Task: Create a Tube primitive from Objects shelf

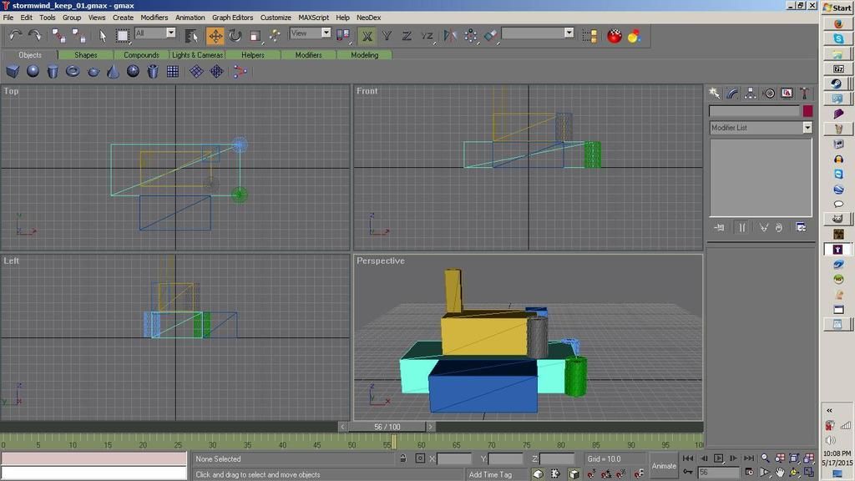Action: 153,72
